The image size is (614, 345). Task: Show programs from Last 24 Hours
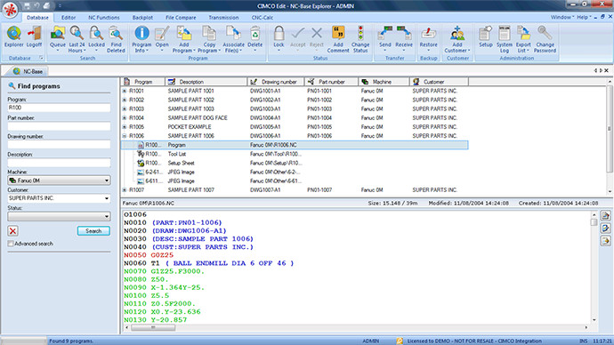[x=77, y=39]
